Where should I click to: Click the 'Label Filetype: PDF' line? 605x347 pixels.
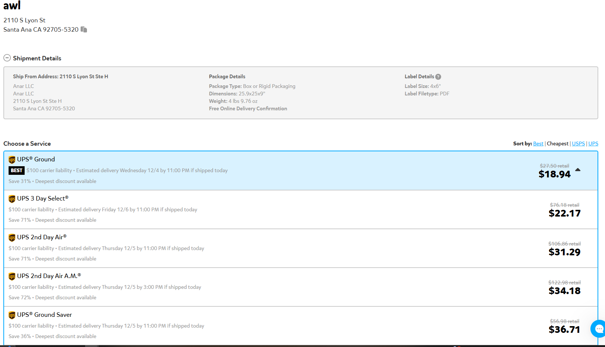tap(427, 94)
